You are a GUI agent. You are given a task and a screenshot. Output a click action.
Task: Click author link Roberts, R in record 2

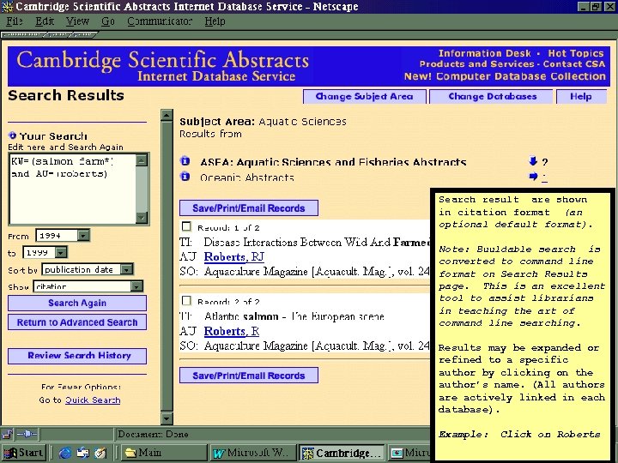(x=232, y=331)
